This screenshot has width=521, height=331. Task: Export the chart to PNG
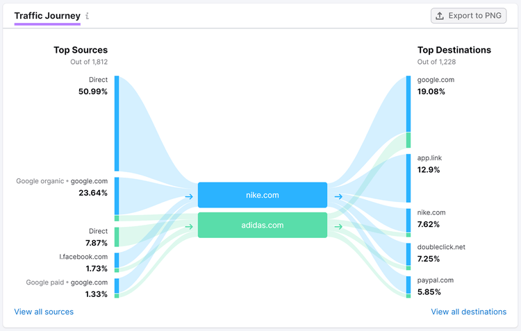[468, 15]
